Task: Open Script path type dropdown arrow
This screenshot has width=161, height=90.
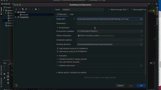Action: tap(74, 19)
